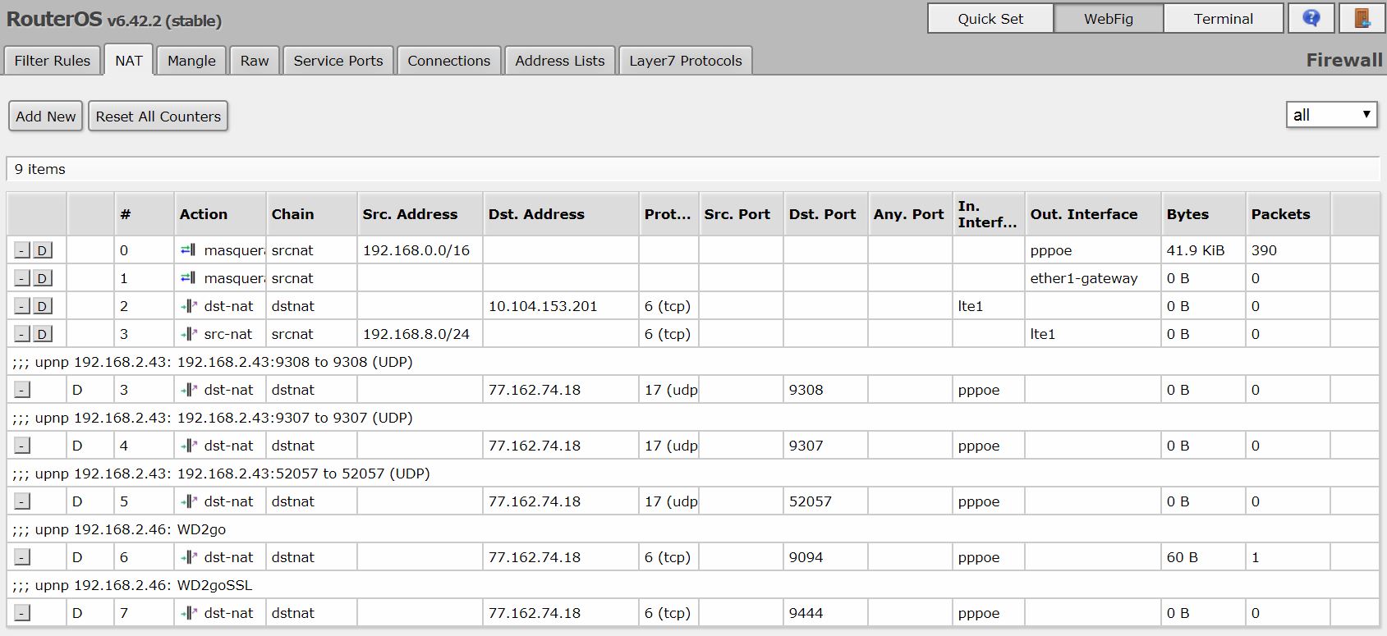Sort by Bytes column header

(1204, 214)
